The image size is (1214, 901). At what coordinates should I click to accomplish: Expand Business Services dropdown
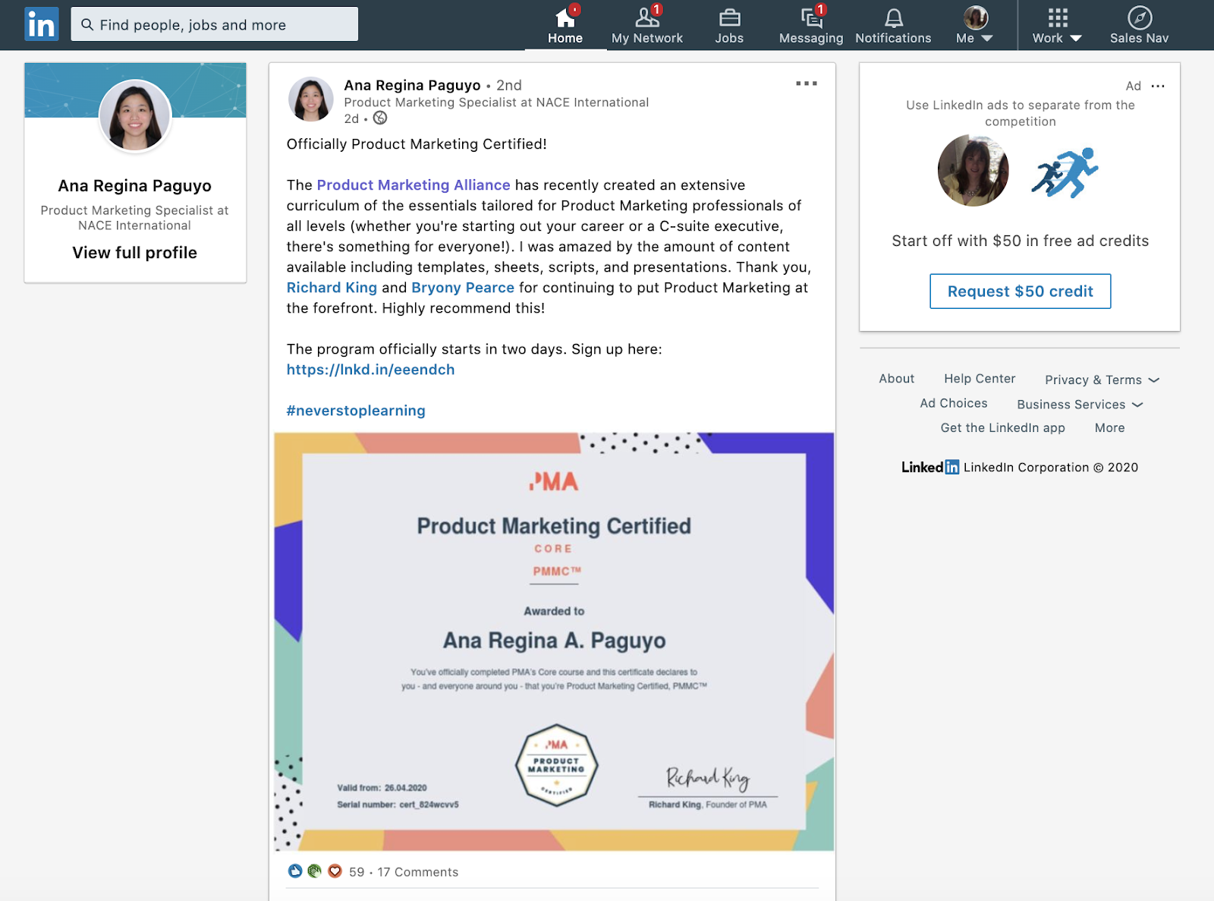pos(1080,405)
